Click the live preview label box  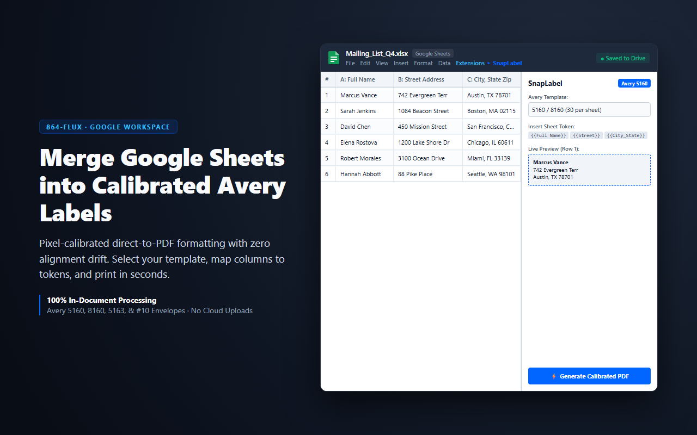pyautogui.click(x=589, y=170)
